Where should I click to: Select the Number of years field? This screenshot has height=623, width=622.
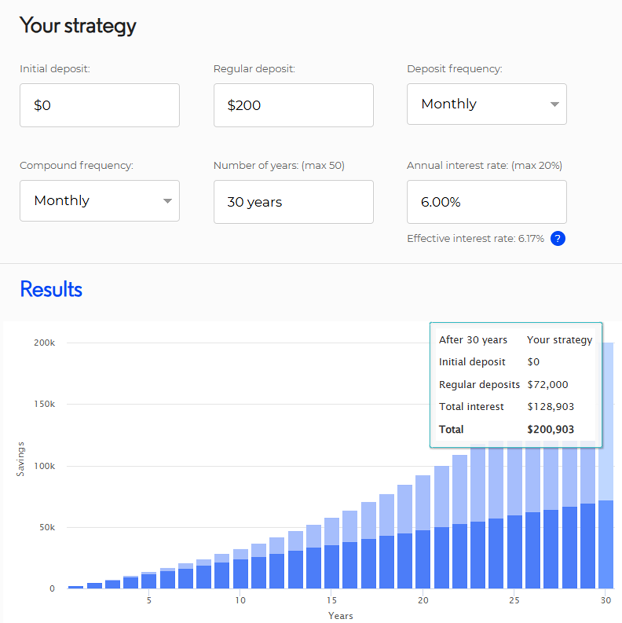(293, 202)
